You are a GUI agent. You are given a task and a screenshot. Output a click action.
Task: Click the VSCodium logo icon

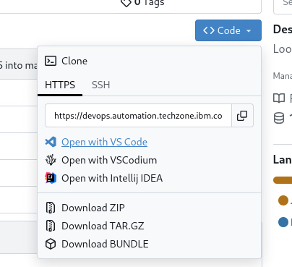tap(51, 160)
